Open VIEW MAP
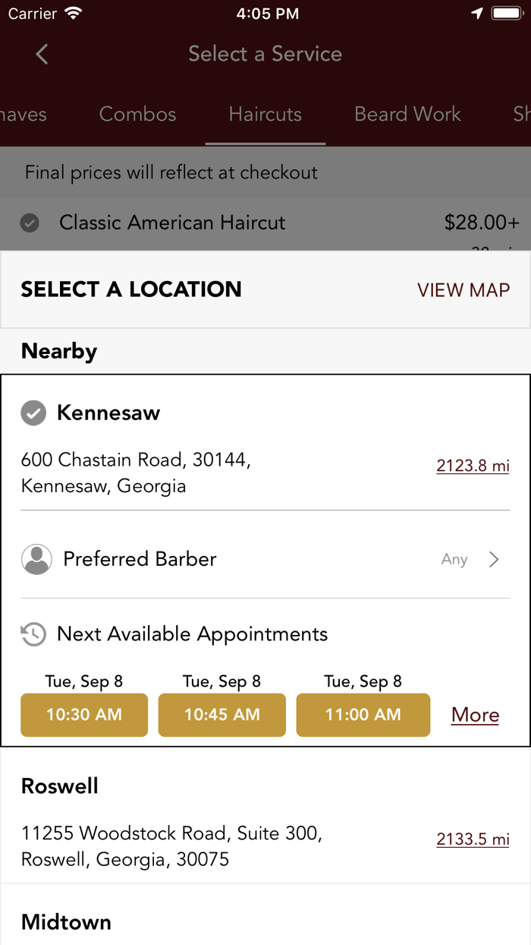 pos(463,289)
